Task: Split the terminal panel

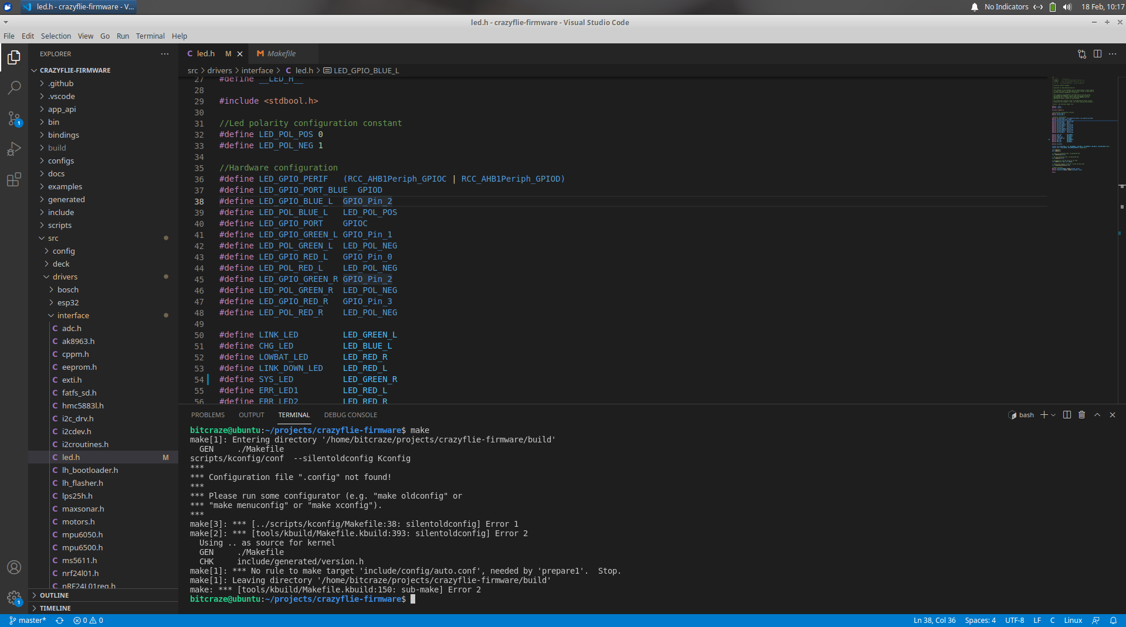Action: click(x=1067, y=415)
